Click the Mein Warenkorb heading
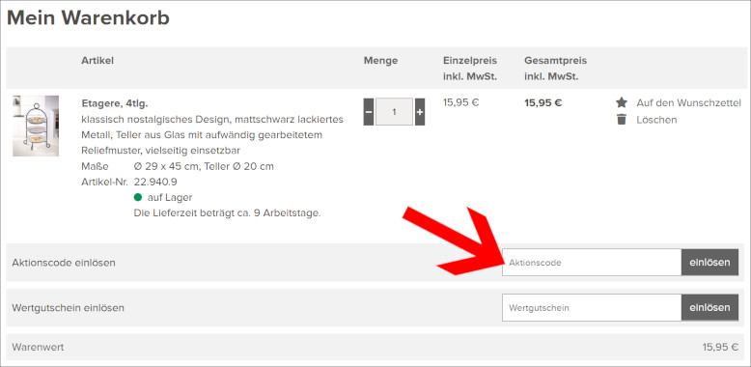Viewport: 751px width, 367px height. click(x=88, y=18)
